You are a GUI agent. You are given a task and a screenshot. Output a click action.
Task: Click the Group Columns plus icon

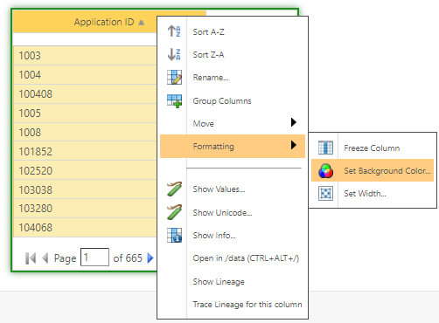click(x=174, y=101)
